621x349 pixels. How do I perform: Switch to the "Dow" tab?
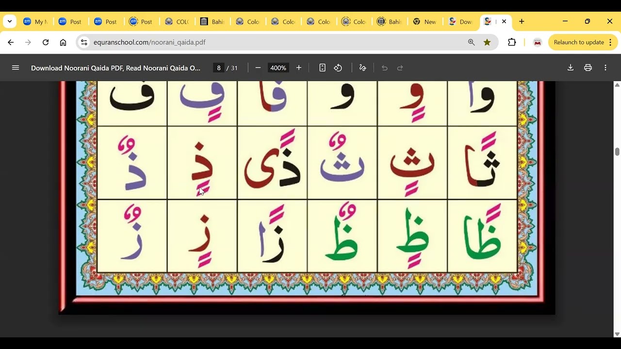(460, 22)
